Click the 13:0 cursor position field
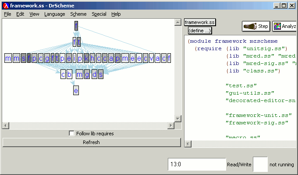298x175 pixels. tap(197, 164)
